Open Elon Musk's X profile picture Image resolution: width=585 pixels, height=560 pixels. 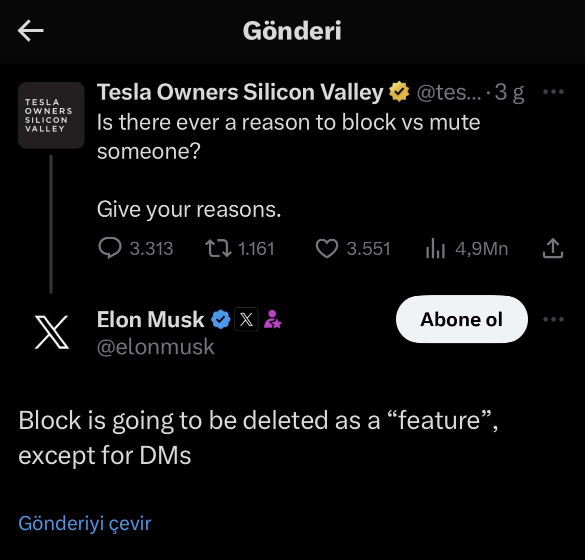pos(51,332)
